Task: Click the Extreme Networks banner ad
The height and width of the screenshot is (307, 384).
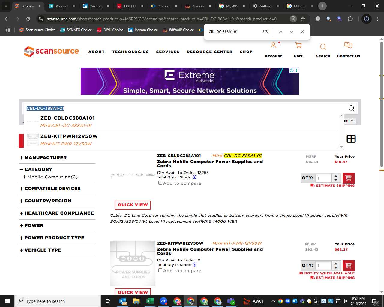Action: (x=190, y=81)
